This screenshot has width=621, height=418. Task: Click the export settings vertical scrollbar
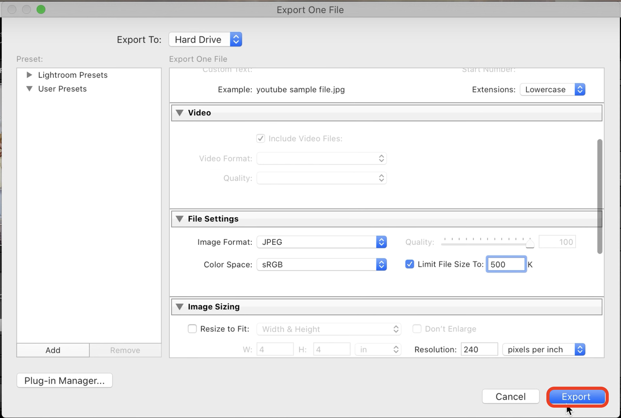[x=600, y=196]
